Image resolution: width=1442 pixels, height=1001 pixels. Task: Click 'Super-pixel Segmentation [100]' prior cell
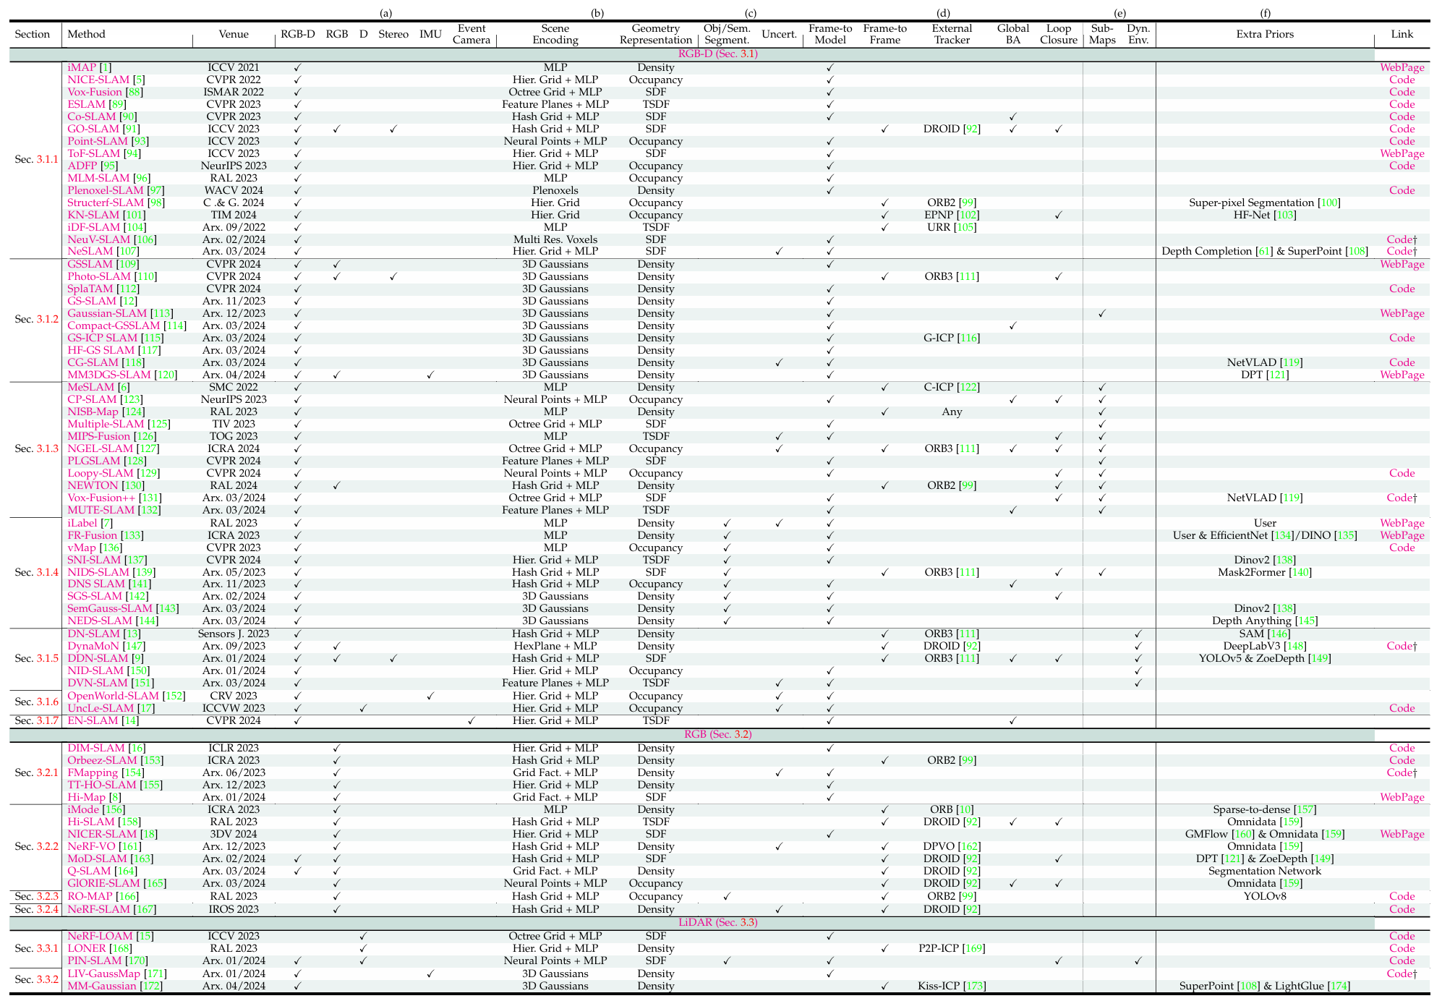pos(1265,203)
